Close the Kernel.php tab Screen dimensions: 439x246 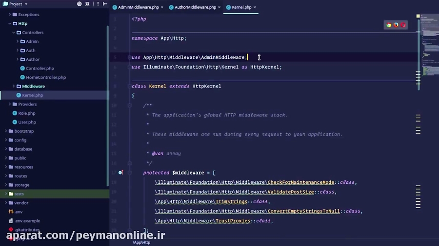pos(255,7)
